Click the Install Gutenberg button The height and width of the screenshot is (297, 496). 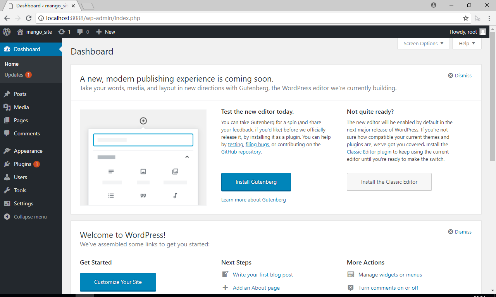[256, 182]
